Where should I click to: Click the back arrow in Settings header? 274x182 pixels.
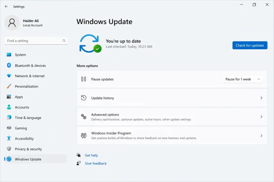6,6
